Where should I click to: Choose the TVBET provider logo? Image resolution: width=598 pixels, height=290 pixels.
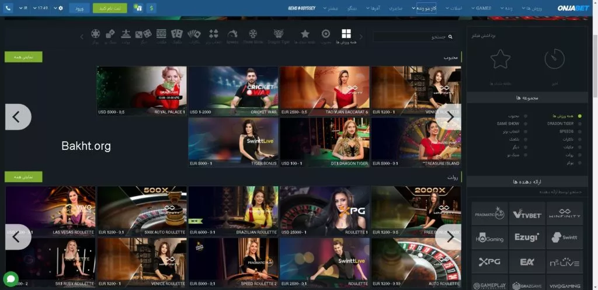coord(527,214)
